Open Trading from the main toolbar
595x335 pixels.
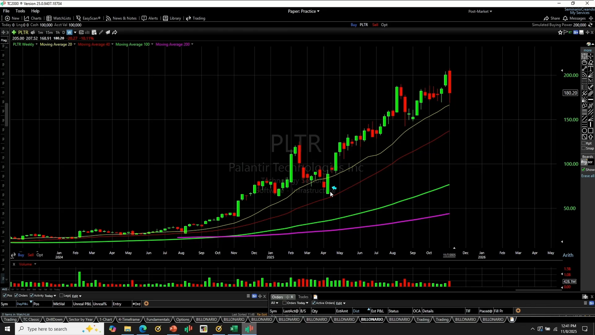click(196, 18)
